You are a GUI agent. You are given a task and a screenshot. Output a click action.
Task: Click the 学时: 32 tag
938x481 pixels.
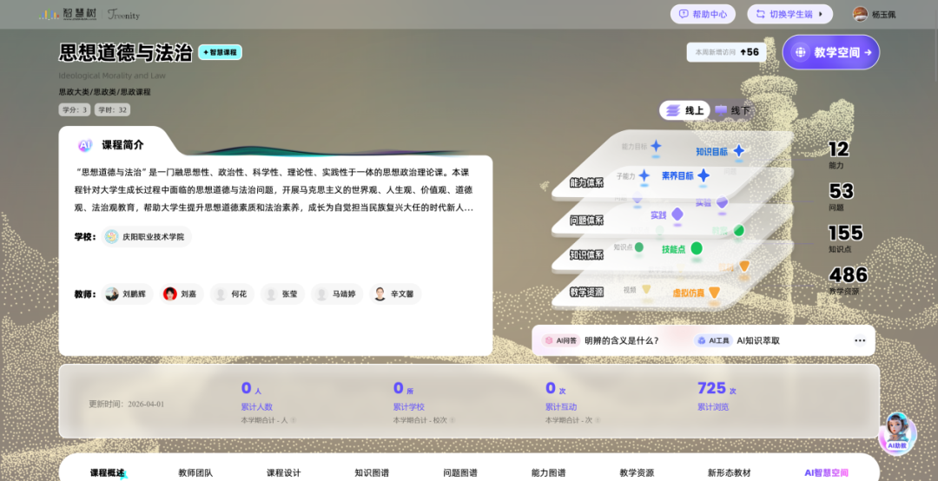112,110
